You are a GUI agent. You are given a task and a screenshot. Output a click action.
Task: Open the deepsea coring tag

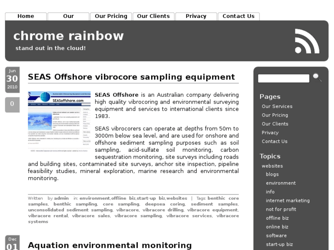tap(165, 204)
